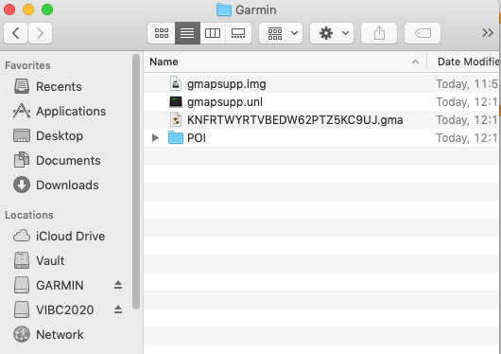This screenshot has width=501, height=354.
Task: Click the POI folder icon
Action: (176, 138)
